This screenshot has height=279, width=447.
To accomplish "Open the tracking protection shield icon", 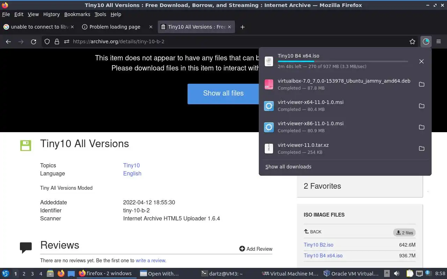I will (x=47, y=42).
